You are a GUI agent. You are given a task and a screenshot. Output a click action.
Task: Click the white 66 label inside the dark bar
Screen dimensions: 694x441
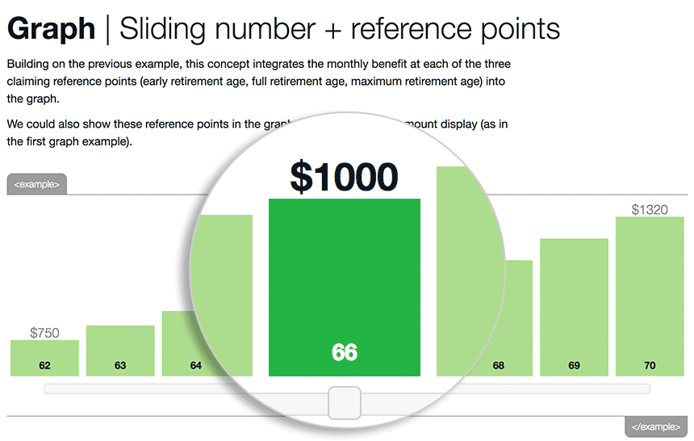pyautogui.click(x=345, y=352)
